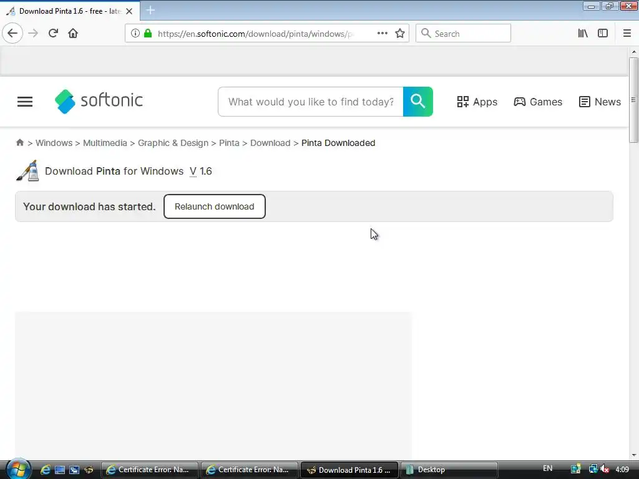Show site information icon in address bar
Viewport: 639px width, 479px height.
(135, 34)
